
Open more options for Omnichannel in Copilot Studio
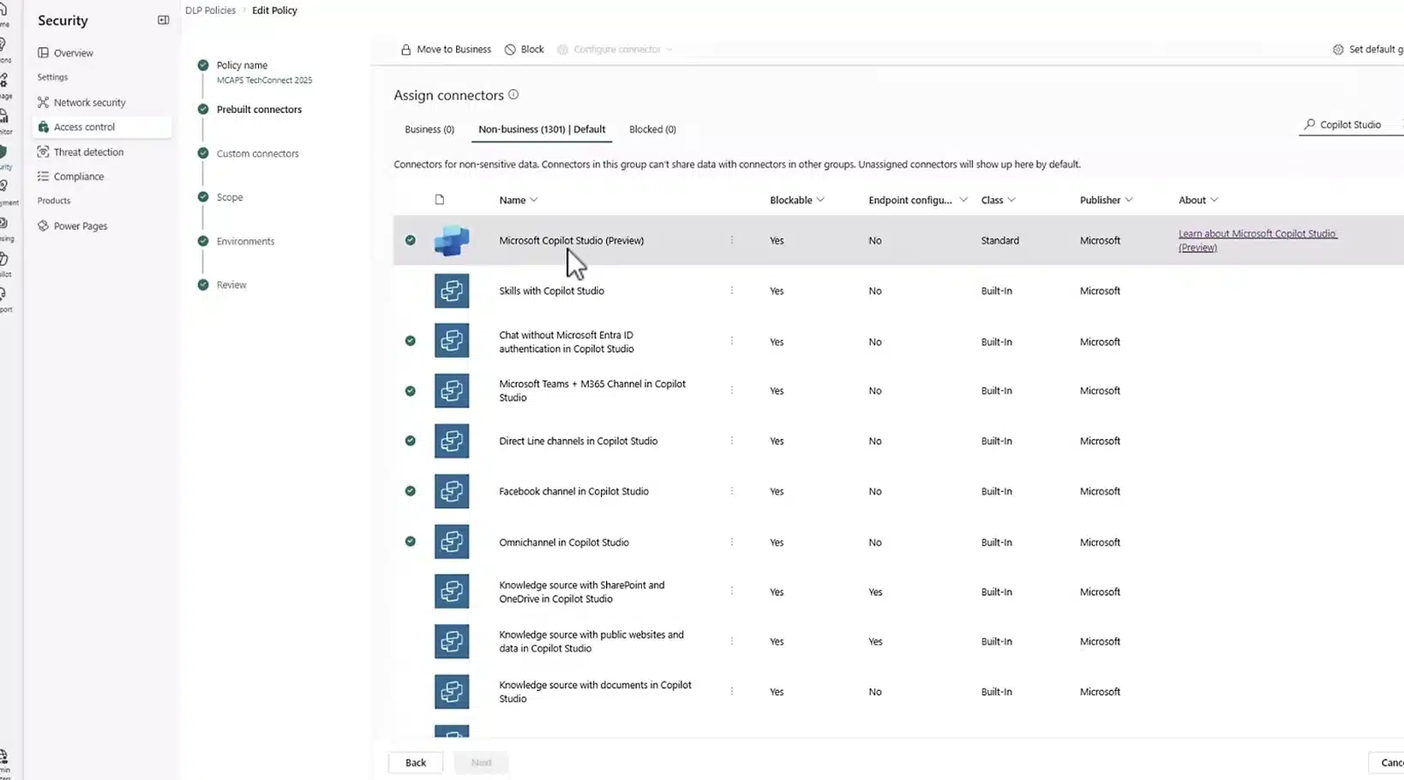pyautogui.click(x=732, y=542)
